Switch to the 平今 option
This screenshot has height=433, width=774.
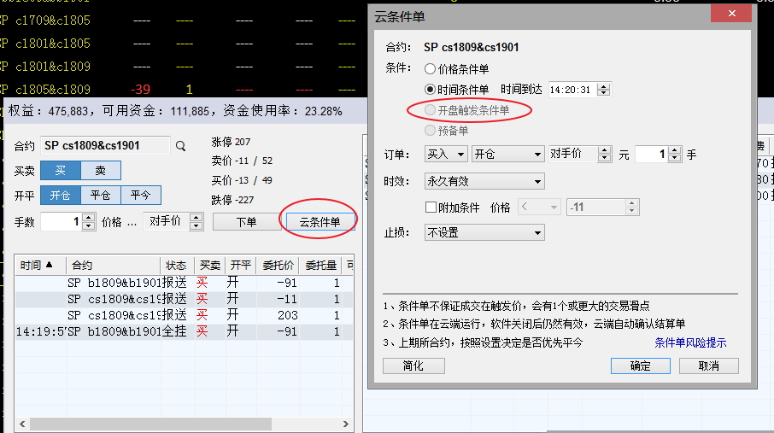pyautogui.click(x=140, y=195)
